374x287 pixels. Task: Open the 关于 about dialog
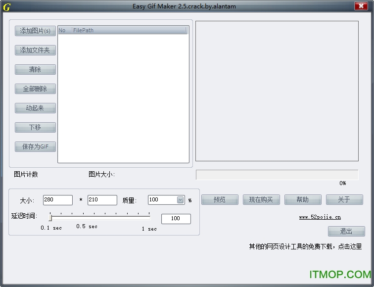344,200
